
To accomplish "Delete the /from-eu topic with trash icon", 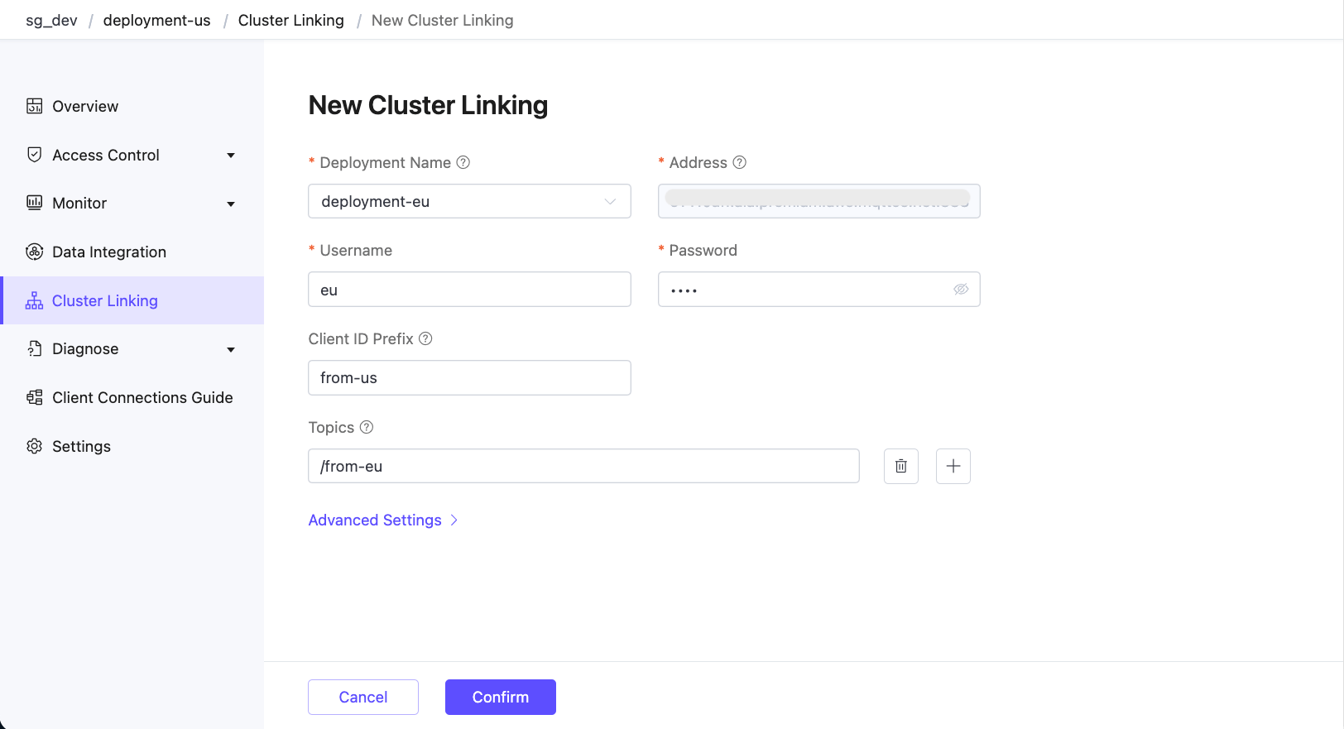I will click(901, 466).
